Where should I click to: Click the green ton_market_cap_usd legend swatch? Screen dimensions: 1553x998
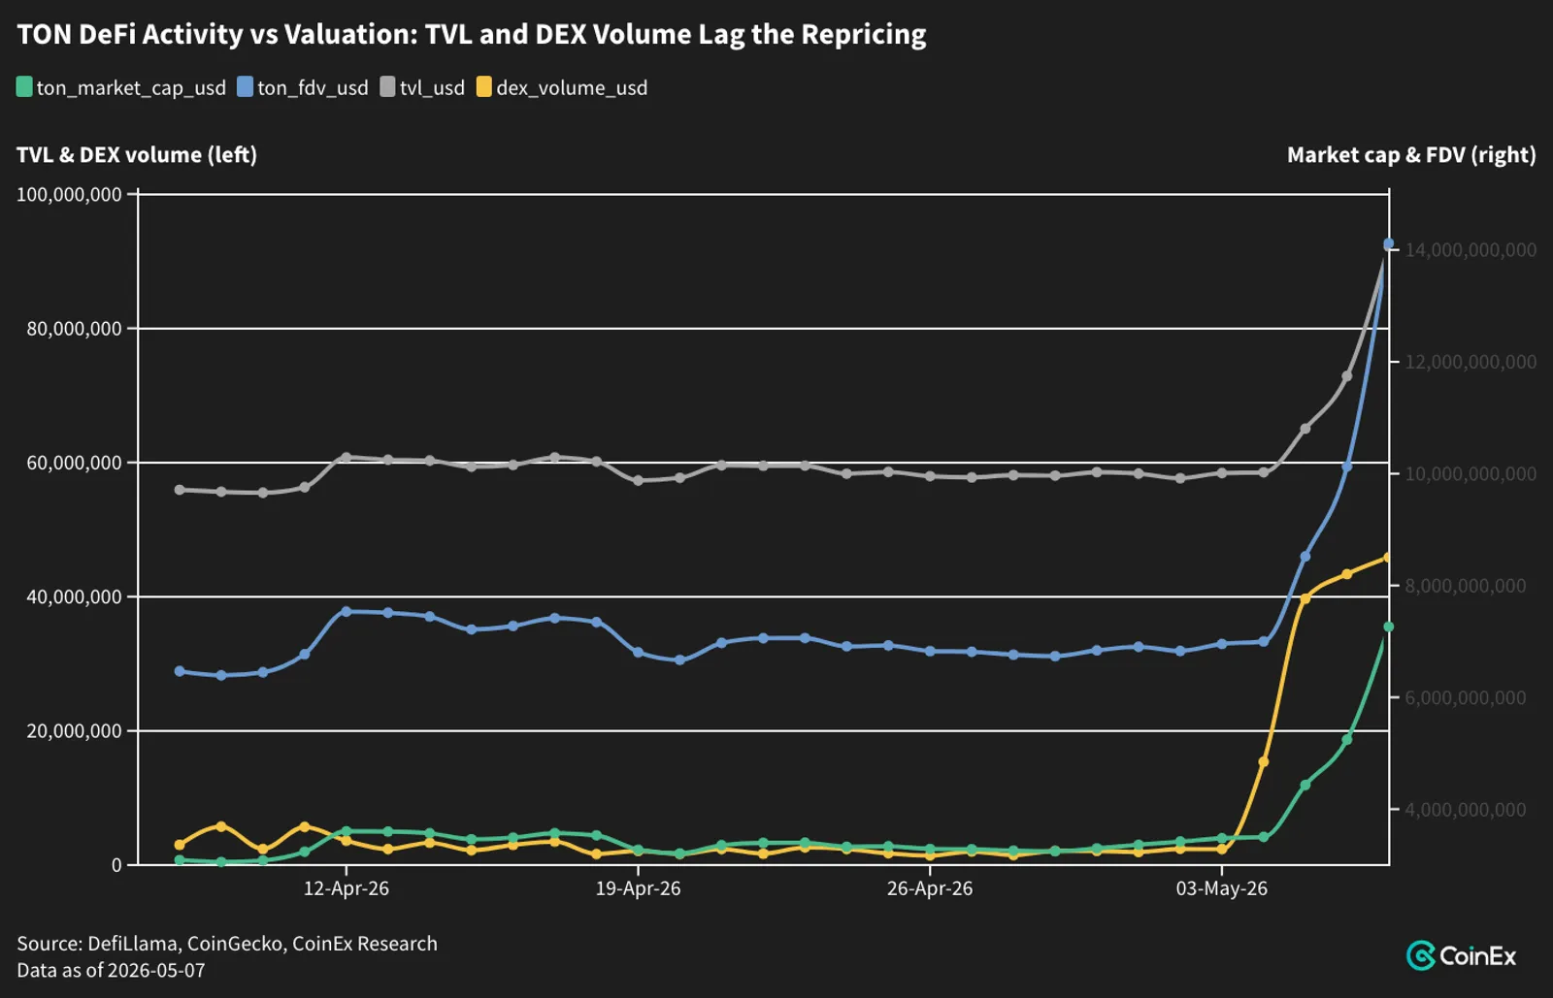click(25, 87)
